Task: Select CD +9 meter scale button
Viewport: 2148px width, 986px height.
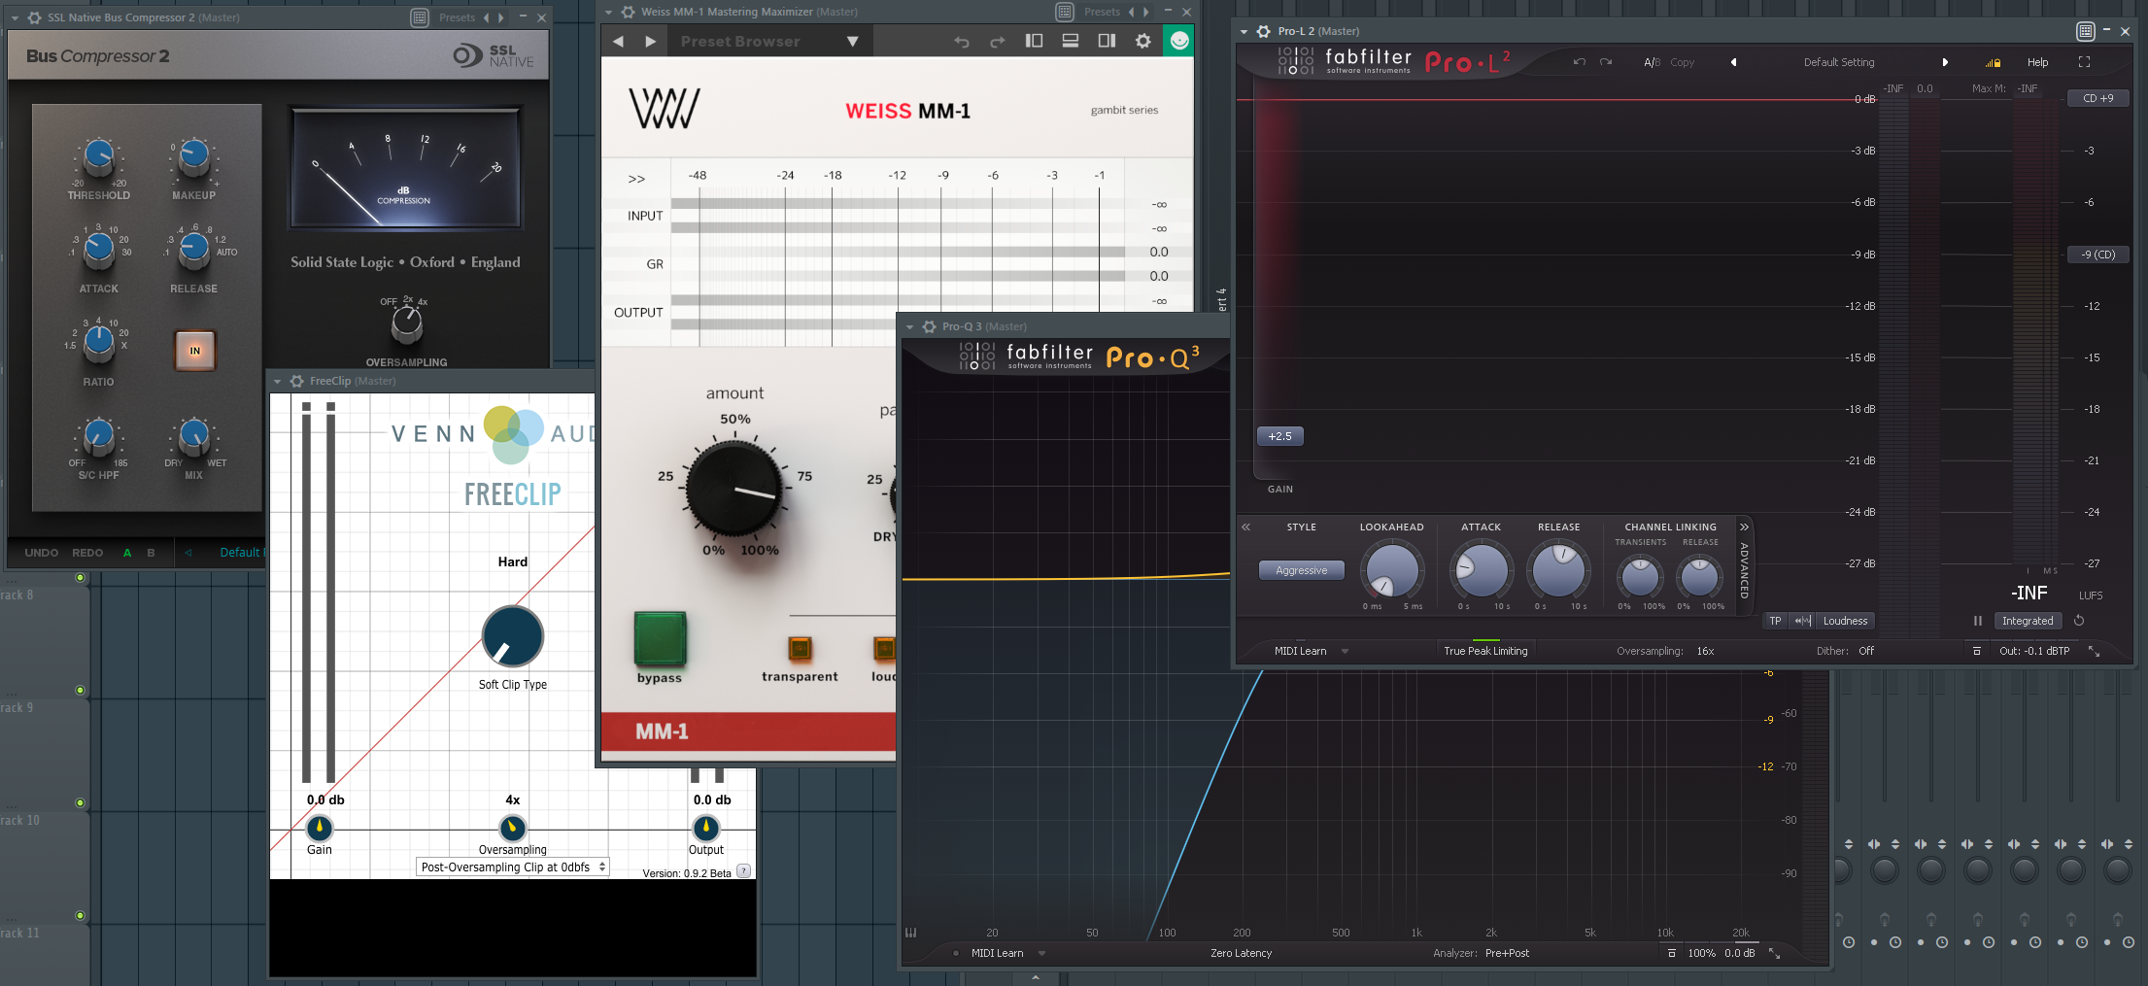Action: [x=2097, y=98]
